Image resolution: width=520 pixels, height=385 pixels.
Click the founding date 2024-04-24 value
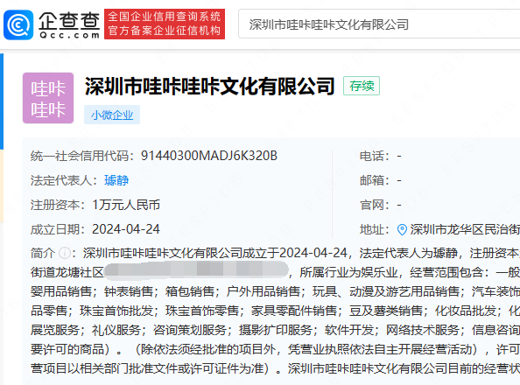(x=126, y=229)
